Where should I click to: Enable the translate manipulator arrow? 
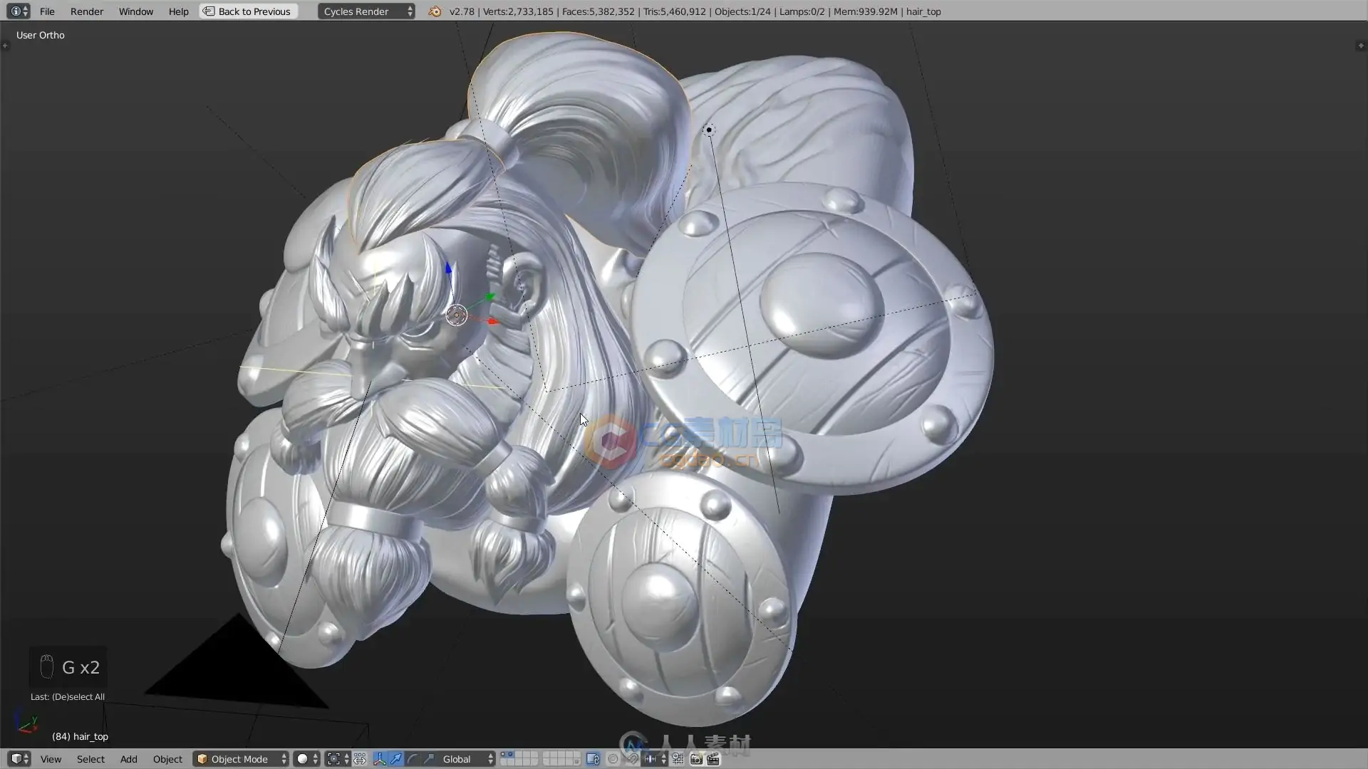point(396,759)
